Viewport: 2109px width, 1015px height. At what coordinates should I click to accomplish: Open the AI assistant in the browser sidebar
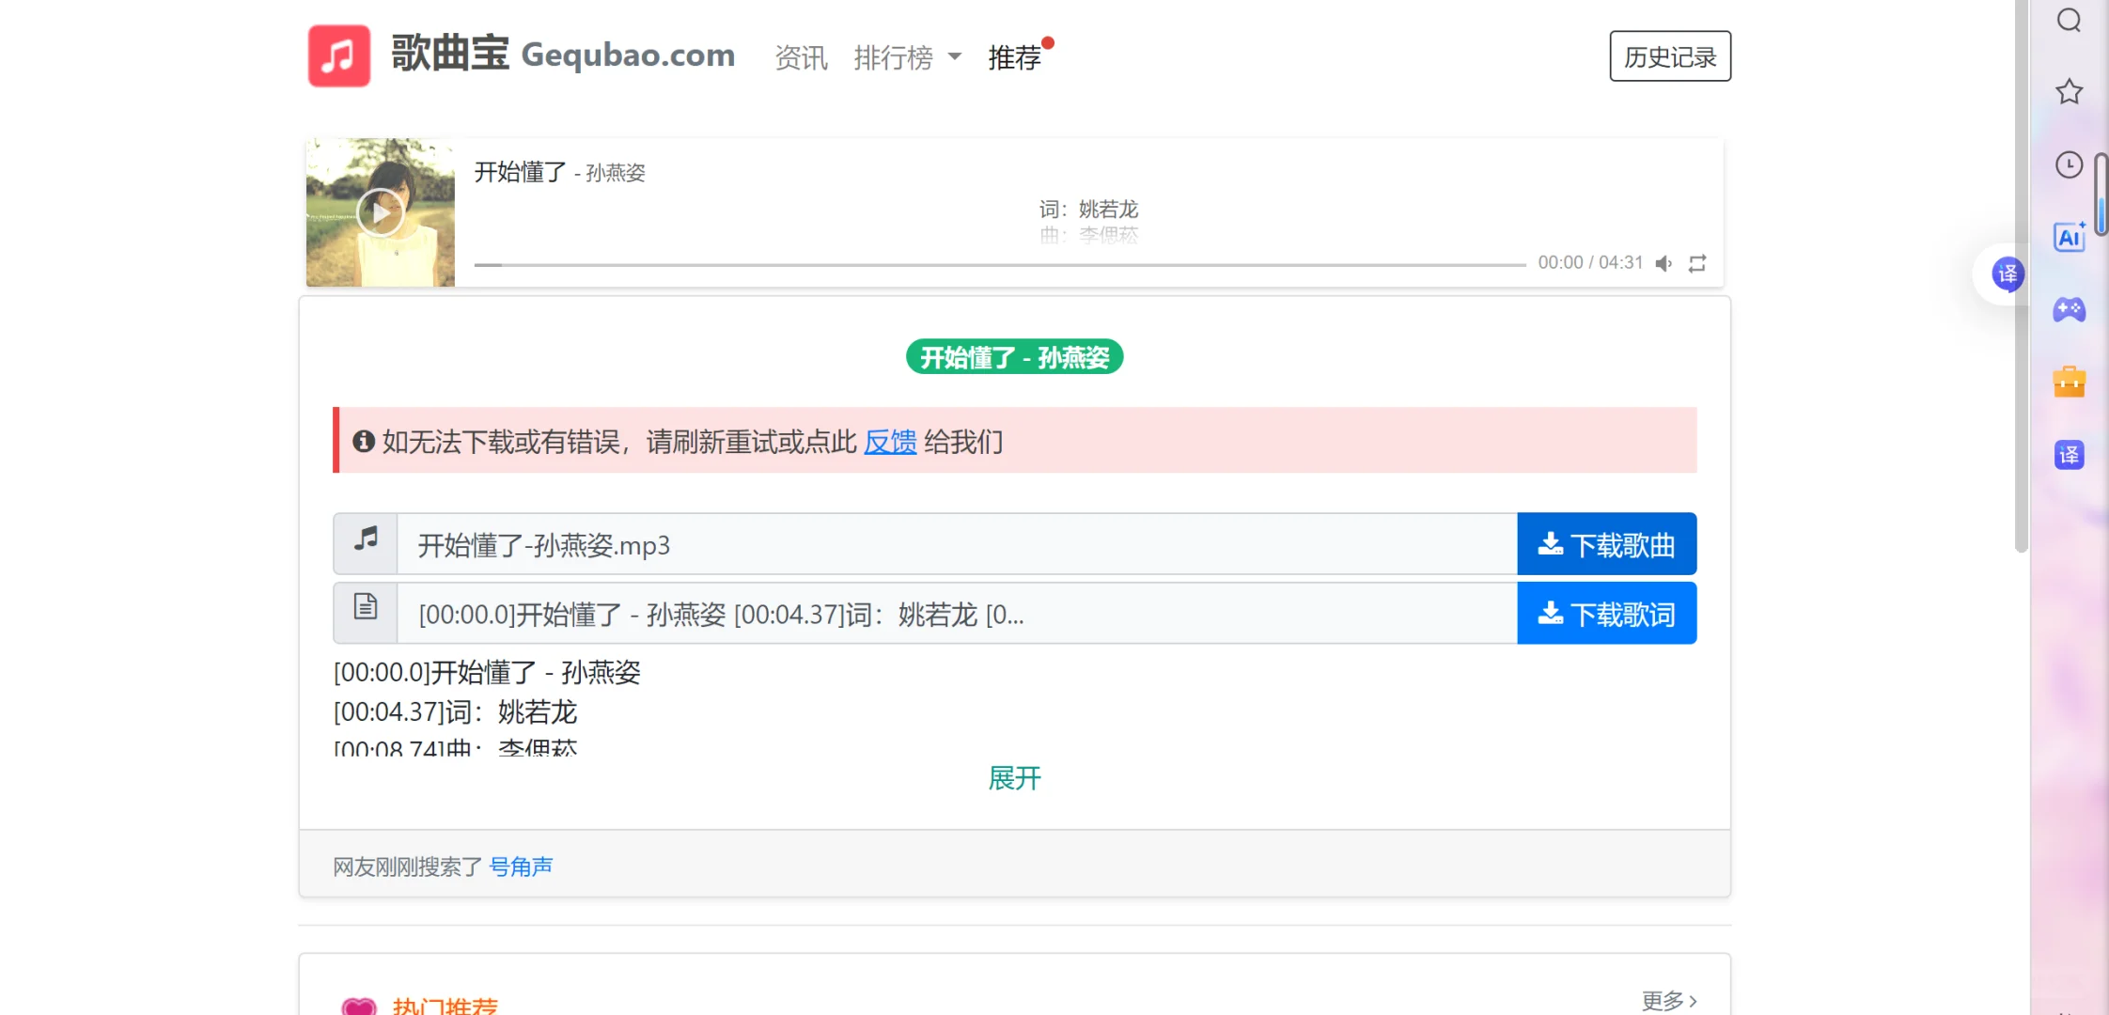tap(2069, 237)
